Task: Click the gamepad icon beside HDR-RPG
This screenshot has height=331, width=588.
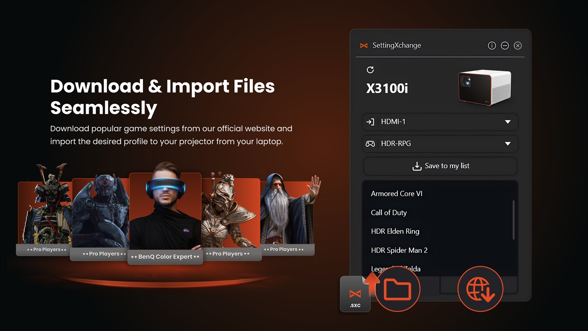Action: click(x=370, y=144)
